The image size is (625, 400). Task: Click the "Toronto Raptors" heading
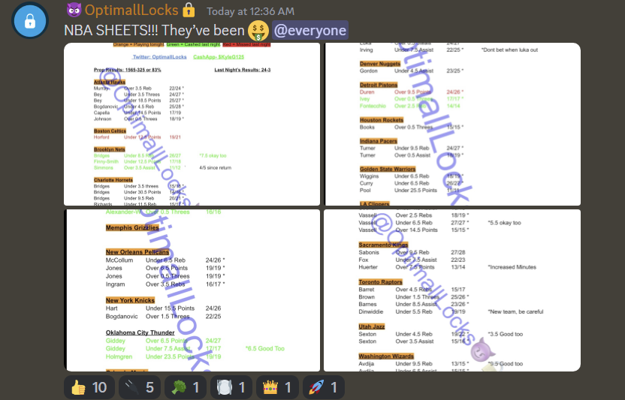coord(380,281)
